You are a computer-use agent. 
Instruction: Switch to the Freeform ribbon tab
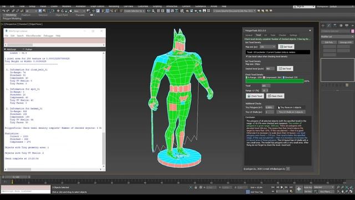point(26,15)
